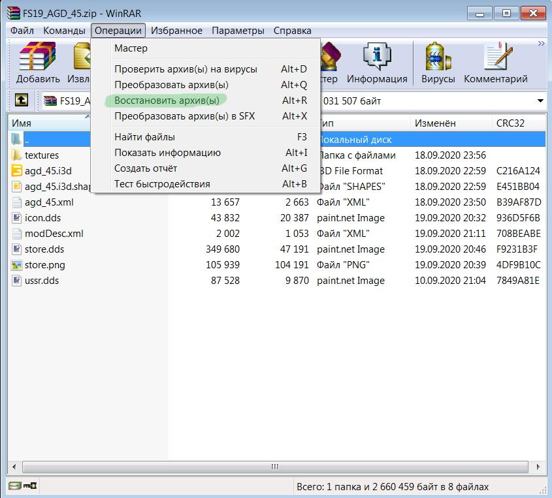
Task: Click the Вирусы scan icon
Action: click(438, 63)
